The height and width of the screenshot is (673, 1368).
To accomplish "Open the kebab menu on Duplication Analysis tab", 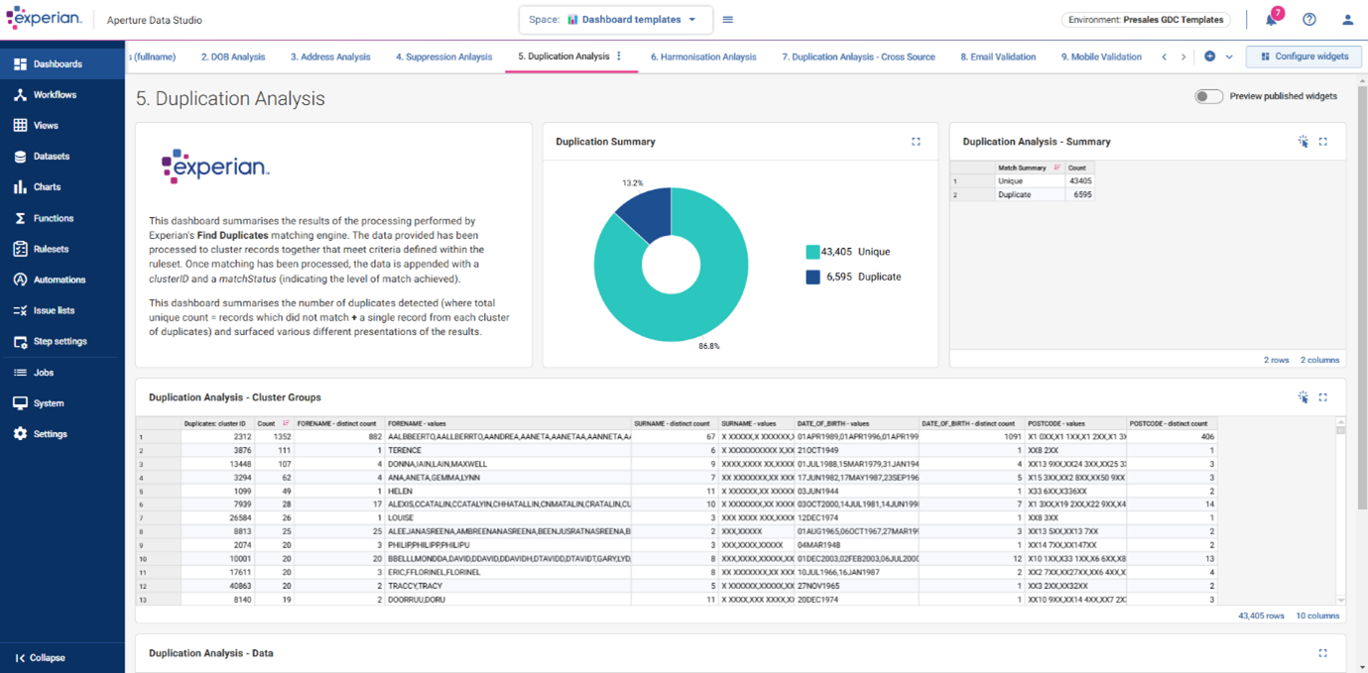I will point(618,56).
